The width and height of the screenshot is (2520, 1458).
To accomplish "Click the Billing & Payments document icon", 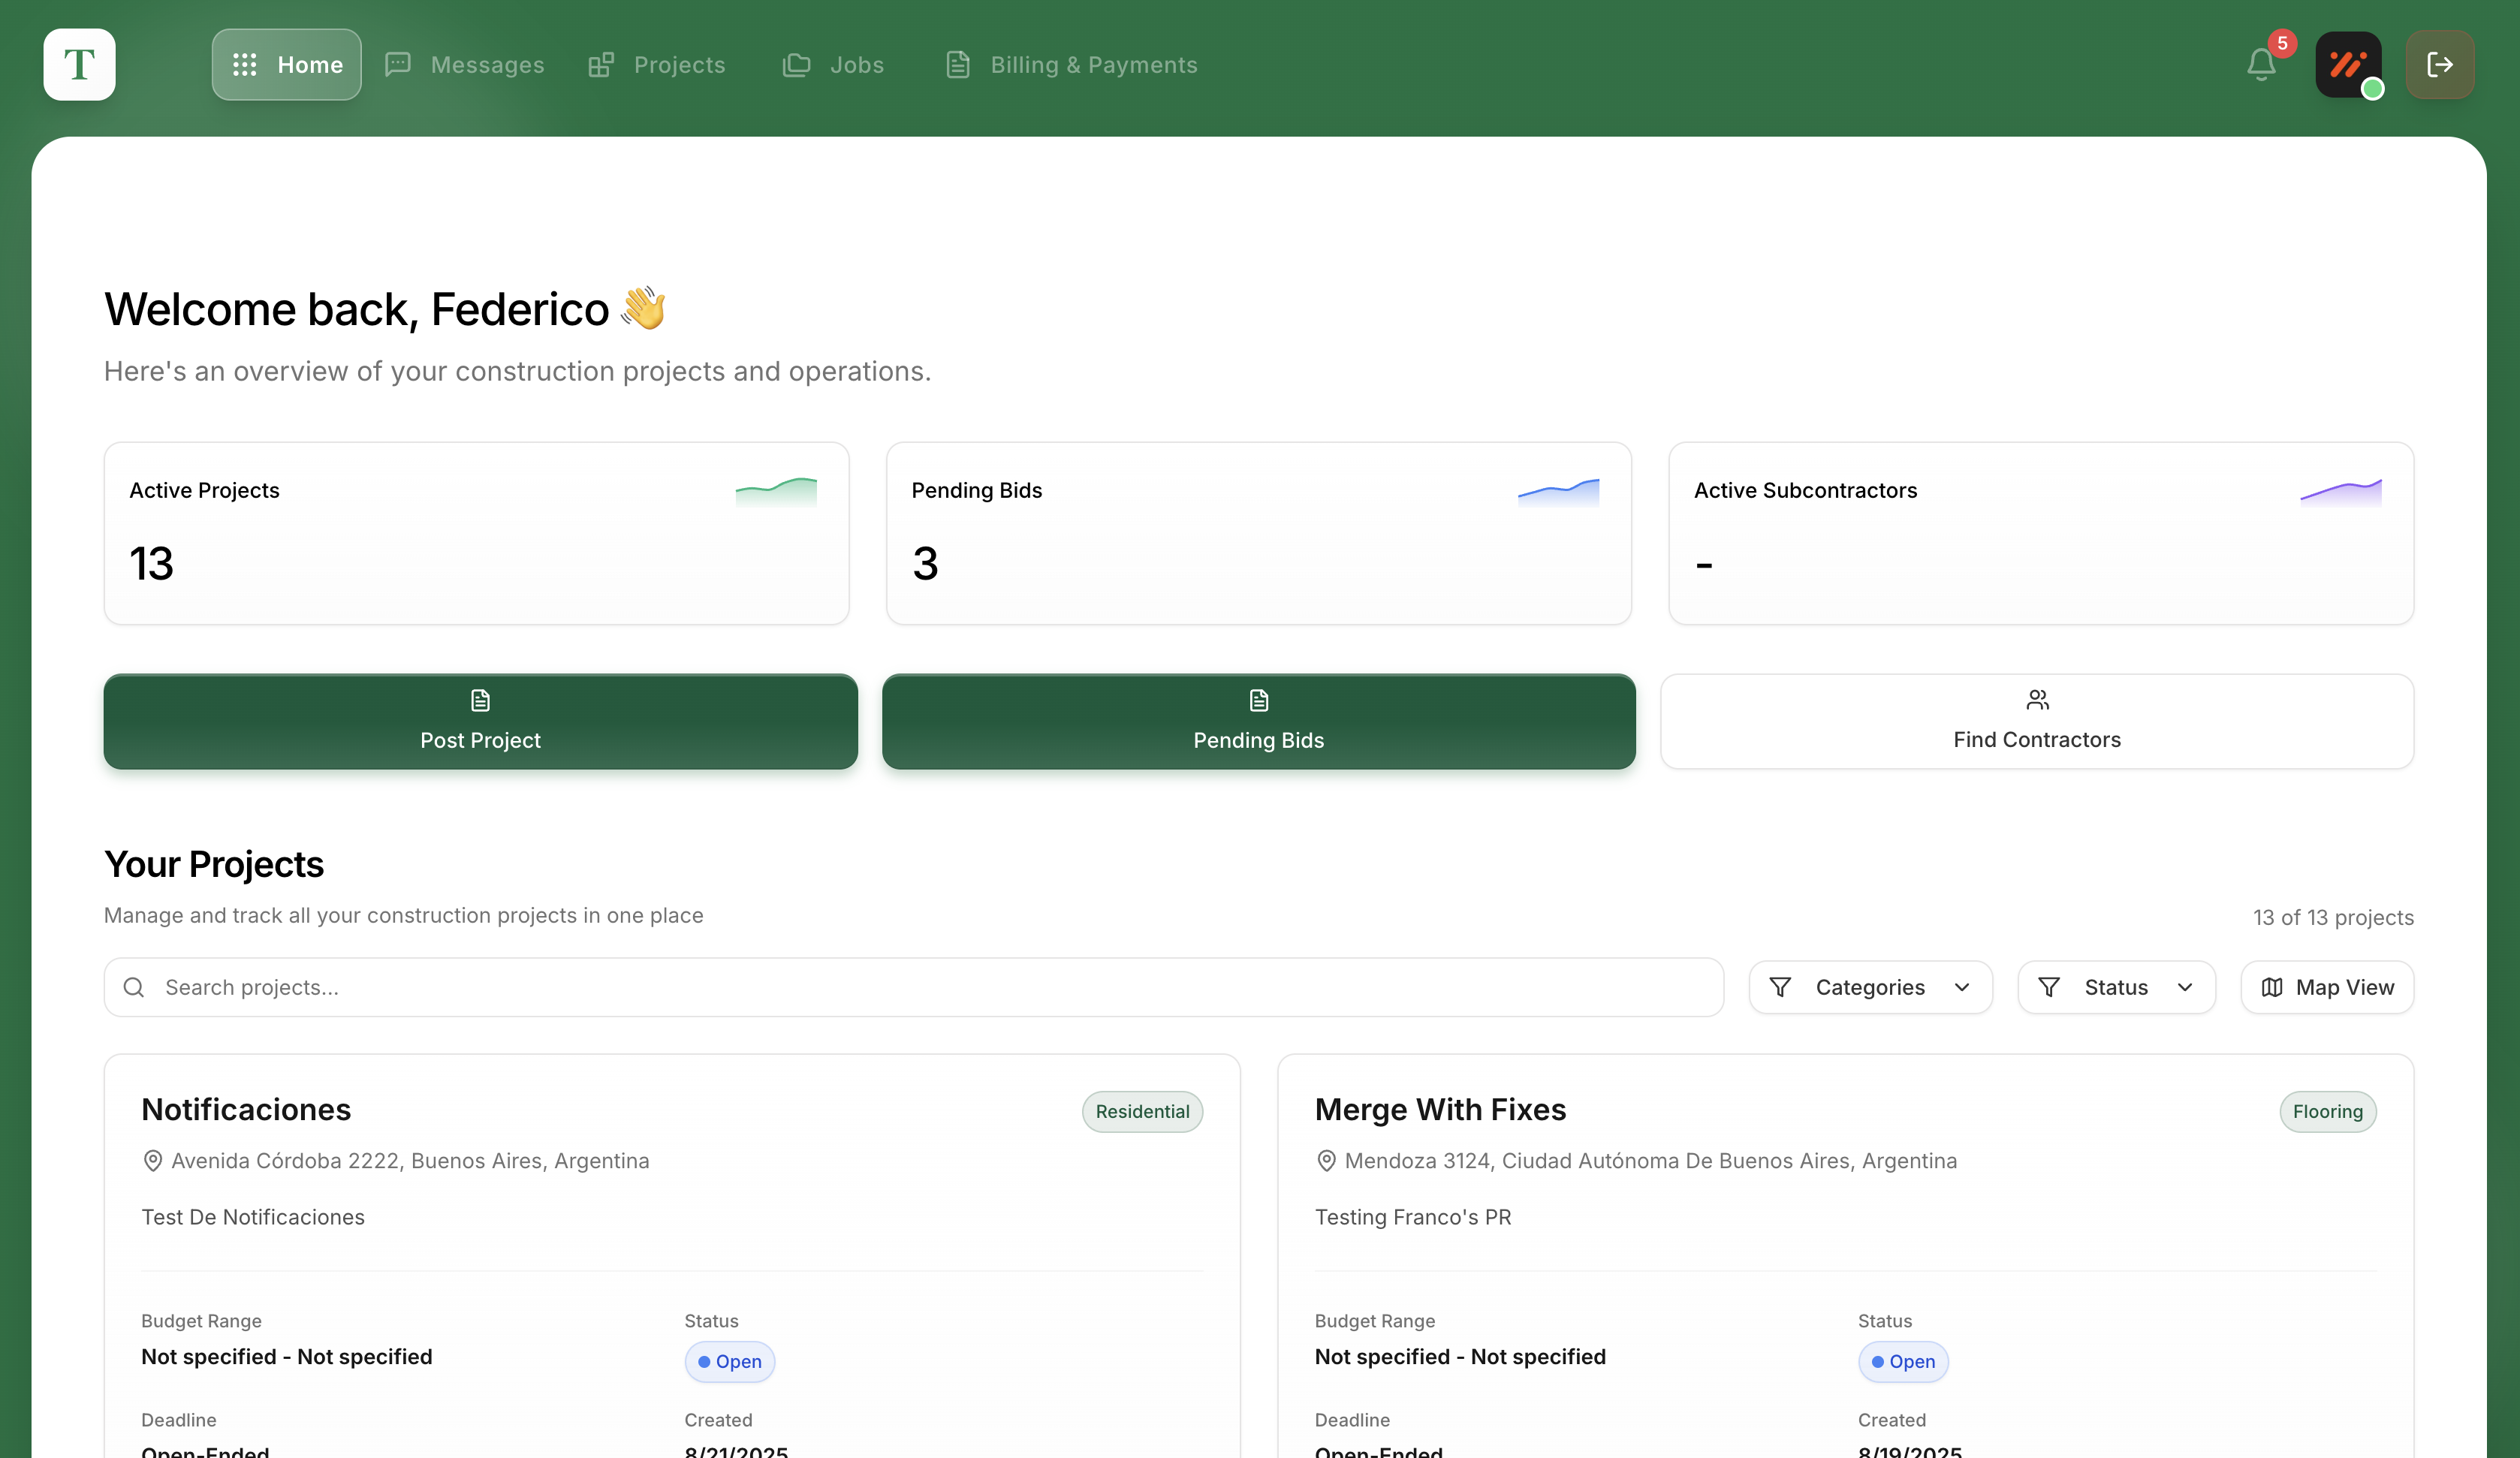I will pos(958,64).
